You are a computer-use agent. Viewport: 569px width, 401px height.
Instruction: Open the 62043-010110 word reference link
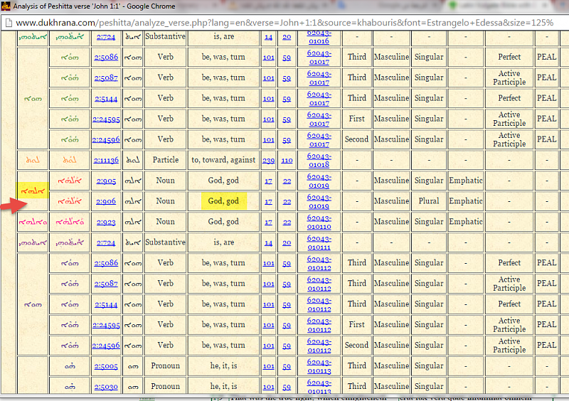(319, 222)
